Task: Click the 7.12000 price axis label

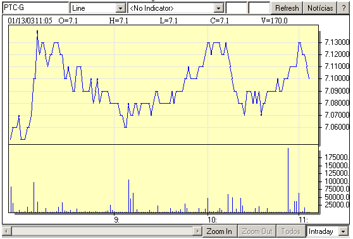Action: click(337, 54)
